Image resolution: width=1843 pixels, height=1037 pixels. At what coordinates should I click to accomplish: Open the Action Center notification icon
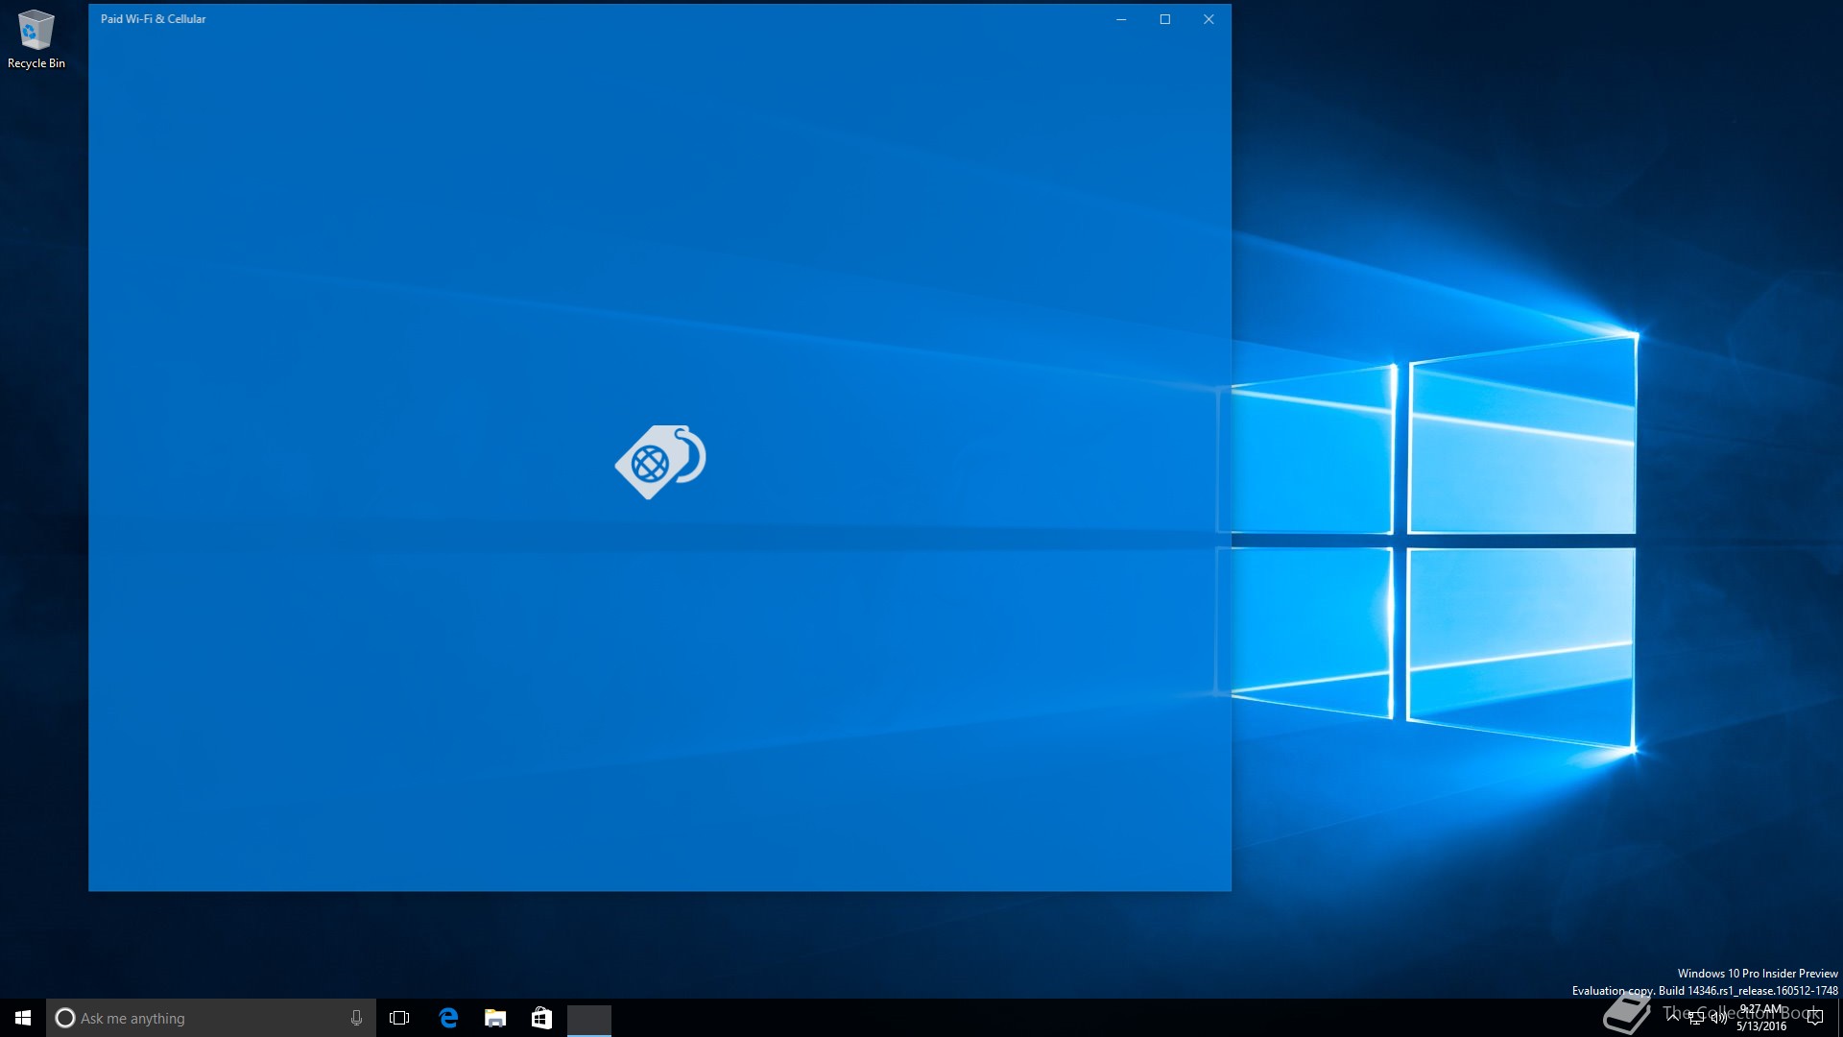pyautogui.click(x=1814, y=1018)
